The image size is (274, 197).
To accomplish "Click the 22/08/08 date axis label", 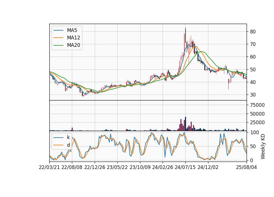I will point(72,167).
